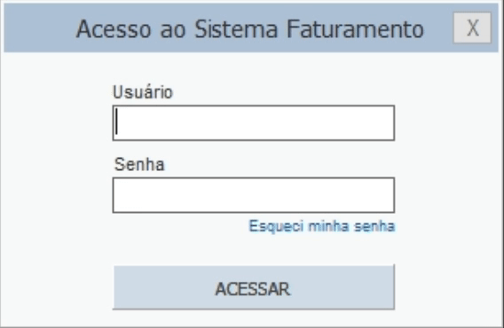Click the word Faturamento in the header
Screen dimensions: 504x328
(355, 29)
